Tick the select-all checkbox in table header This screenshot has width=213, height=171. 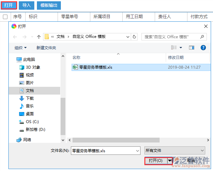[5, 17]
